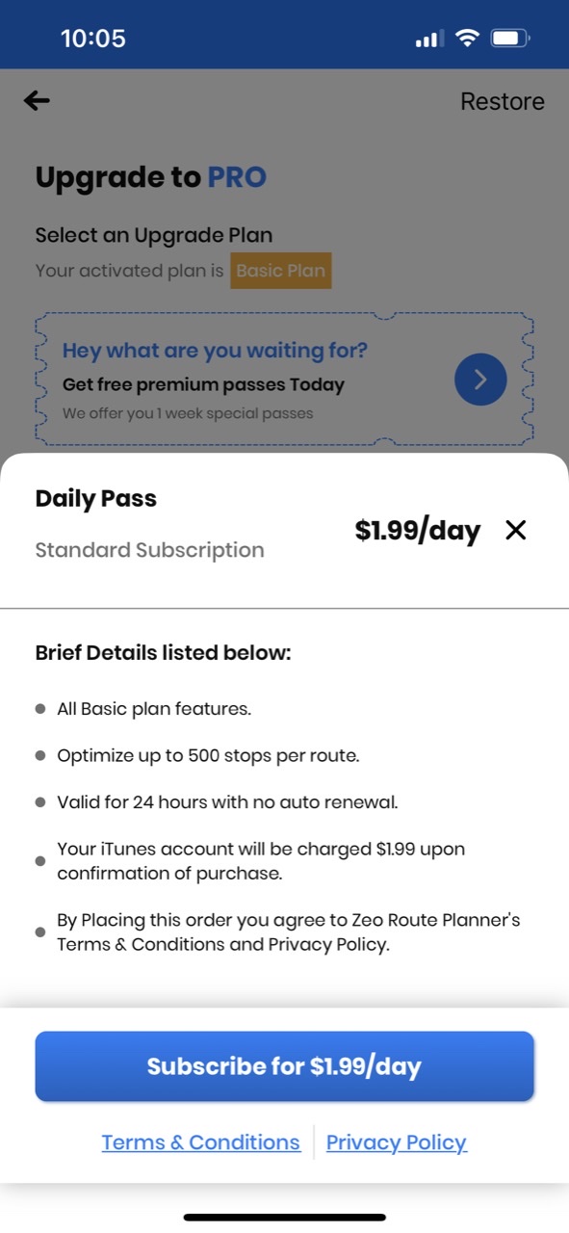Close the Daily Pass sheet

pyautogui.click(x=516, y=530)
